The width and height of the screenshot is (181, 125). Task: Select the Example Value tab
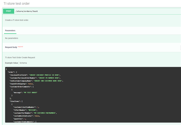point(11,63)
